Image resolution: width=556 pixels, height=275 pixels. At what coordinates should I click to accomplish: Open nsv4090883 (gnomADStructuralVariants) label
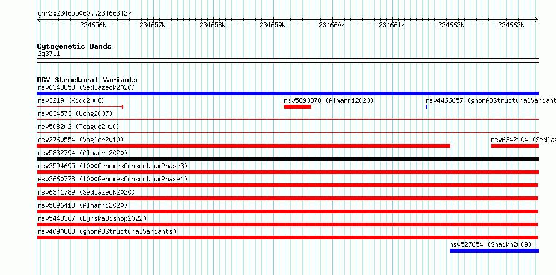(x=107, y=231)
